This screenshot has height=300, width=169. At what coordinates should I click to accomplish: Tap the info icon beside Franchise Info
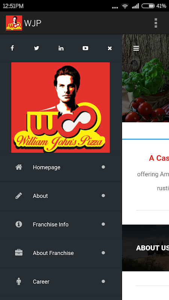pos(19,224)
